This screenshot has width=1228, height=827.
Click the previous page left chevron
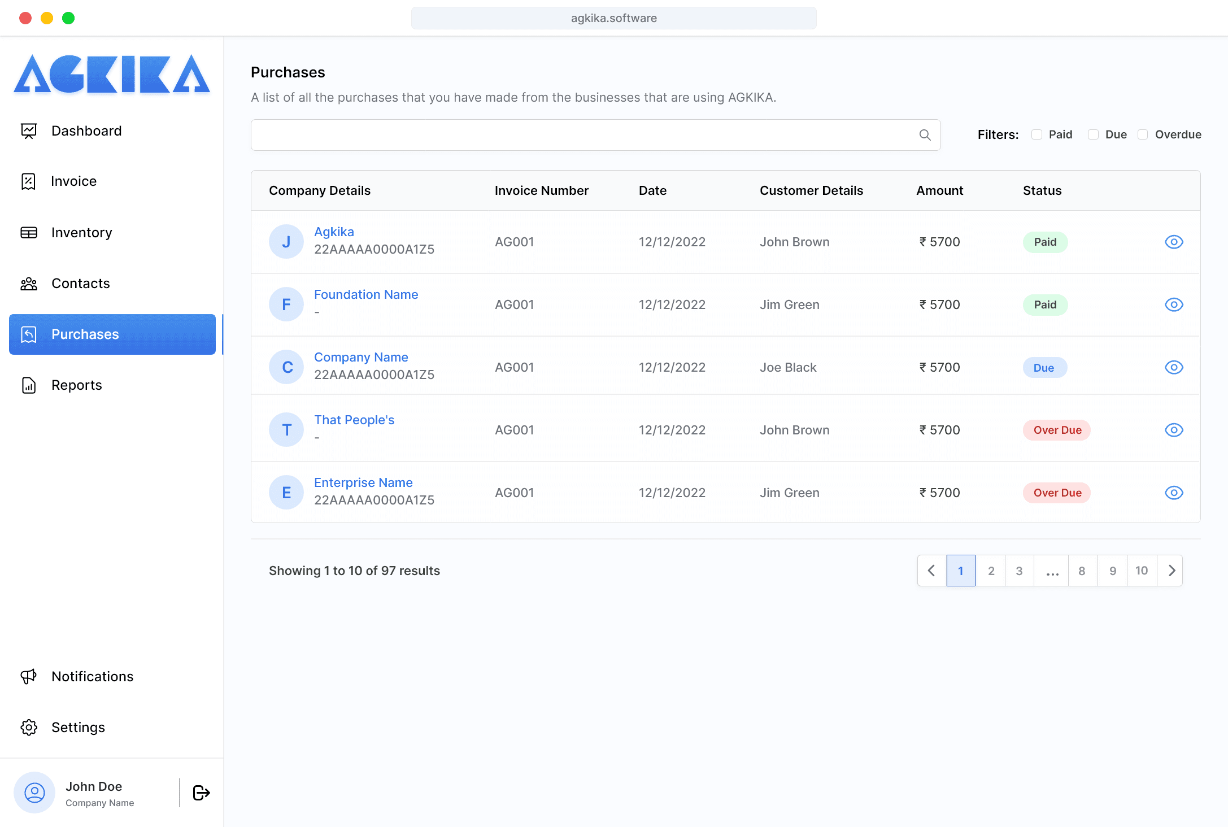[931, 571]
